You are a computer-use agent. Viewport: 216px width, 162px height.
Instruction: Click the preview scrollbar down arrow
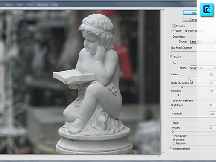[163, 153]
